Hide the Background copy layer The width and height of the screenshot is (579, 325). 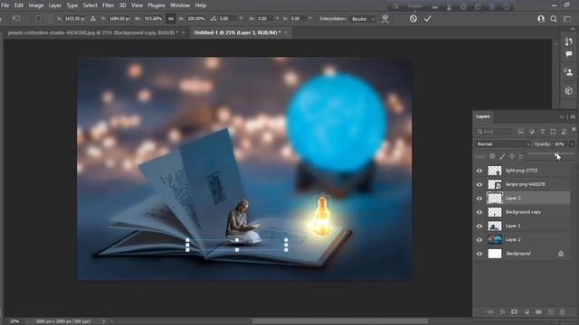pyautogui.click(x=479, y=212)
